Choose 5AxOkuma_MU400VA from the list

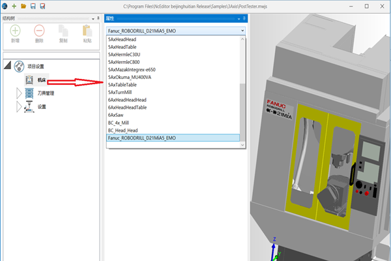[x=173, y=77]
